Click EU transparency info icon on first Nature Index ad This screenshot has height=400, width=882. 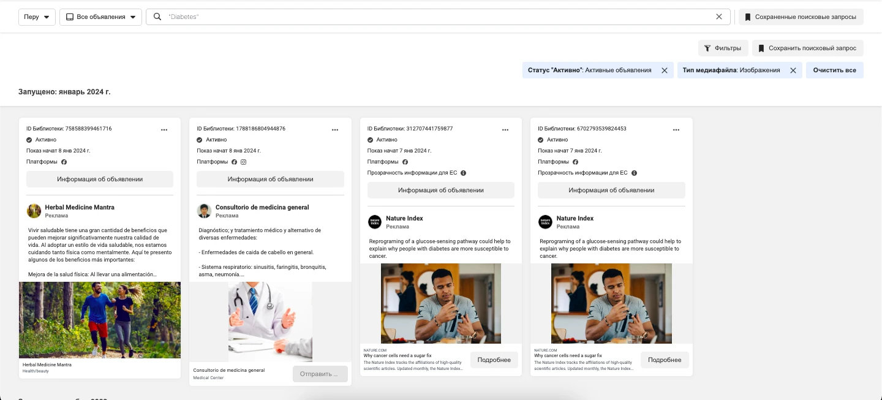[x=463, y=173]
